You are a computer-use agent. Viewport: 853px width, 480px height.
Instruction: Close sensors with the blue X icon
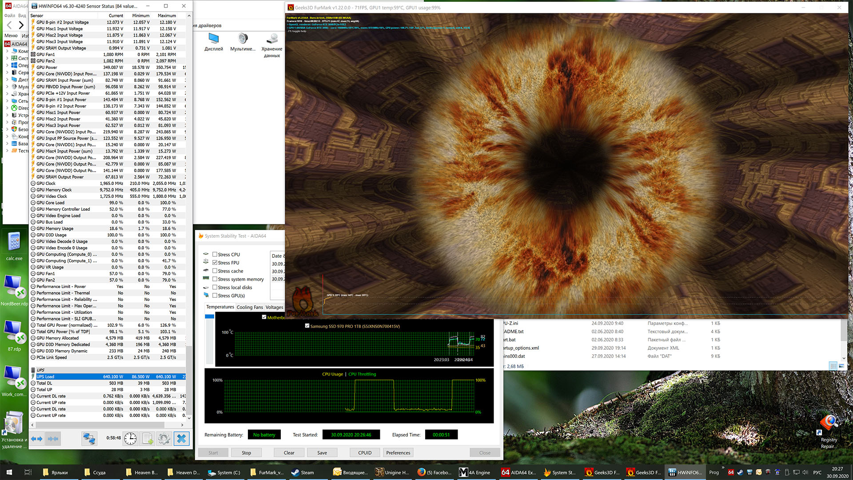[x=181, y=439]
